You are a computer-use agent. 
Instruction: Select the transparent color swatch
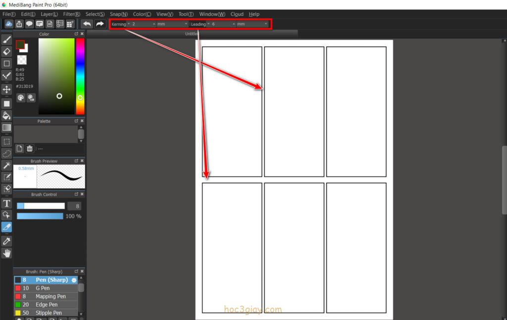point(21,59)
